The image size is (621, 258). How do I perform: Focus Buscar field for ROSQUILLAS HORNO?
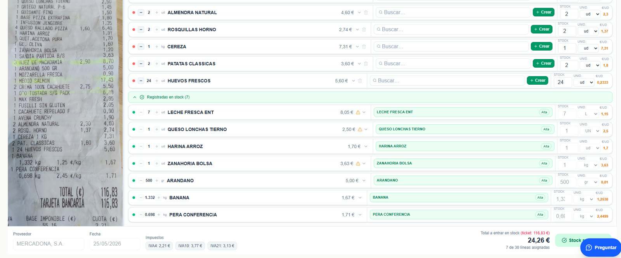click(451, 30)
